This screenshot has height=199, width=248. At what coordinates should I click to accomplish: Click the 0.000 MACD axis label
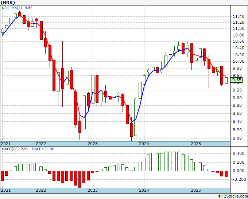point(239,171)
